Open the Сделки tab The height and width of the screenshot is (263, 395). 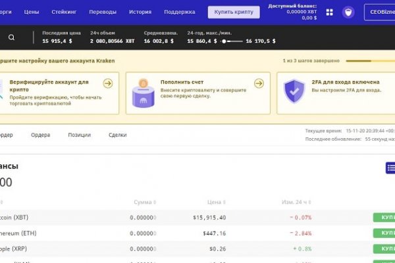pos(117,135)
